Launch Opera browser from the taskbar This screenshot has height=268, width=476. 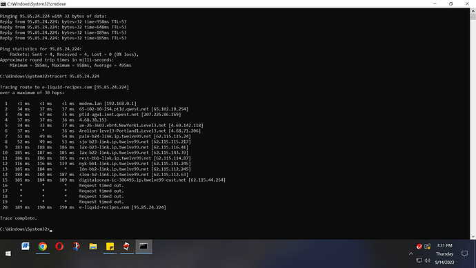point(59,247)
